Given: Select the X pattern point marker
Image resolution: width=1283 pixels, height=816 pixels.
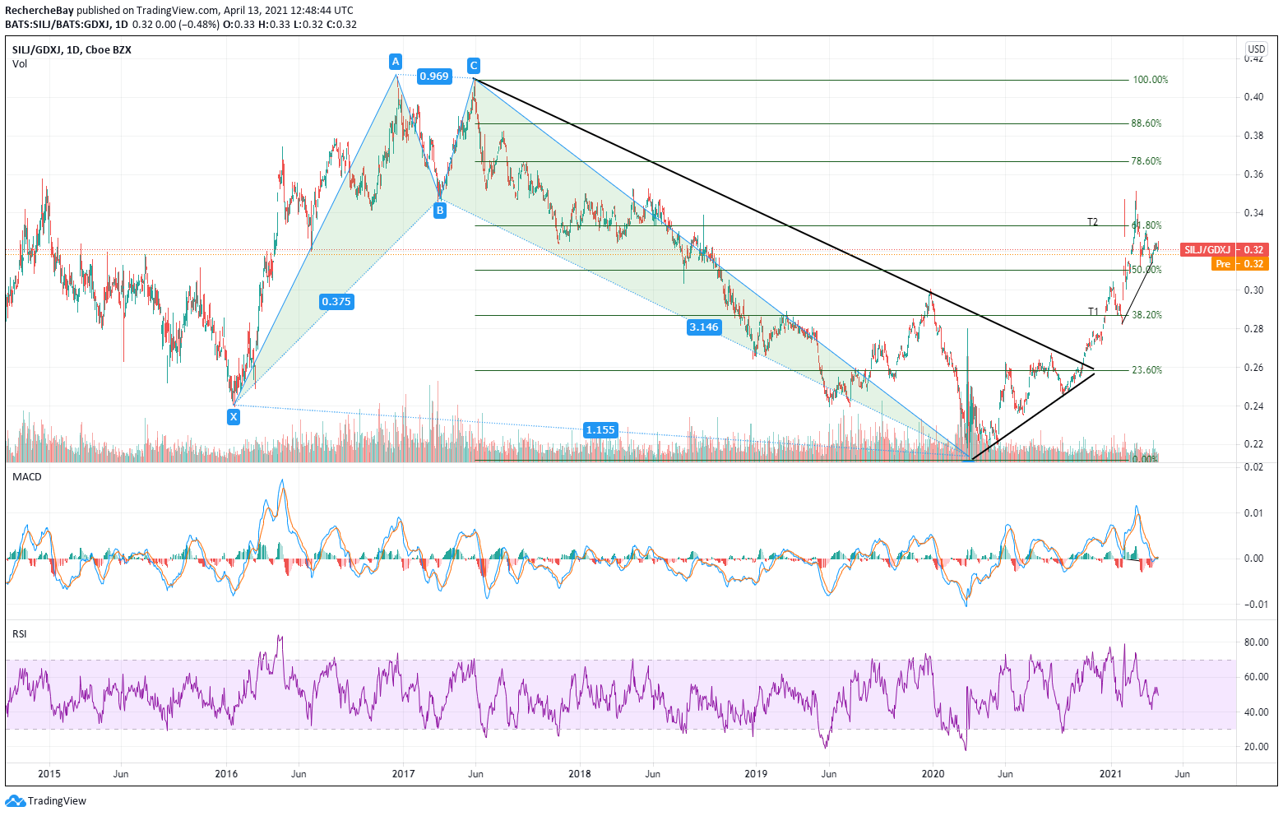Looking at the screenshot, I should tap(234, 417).
